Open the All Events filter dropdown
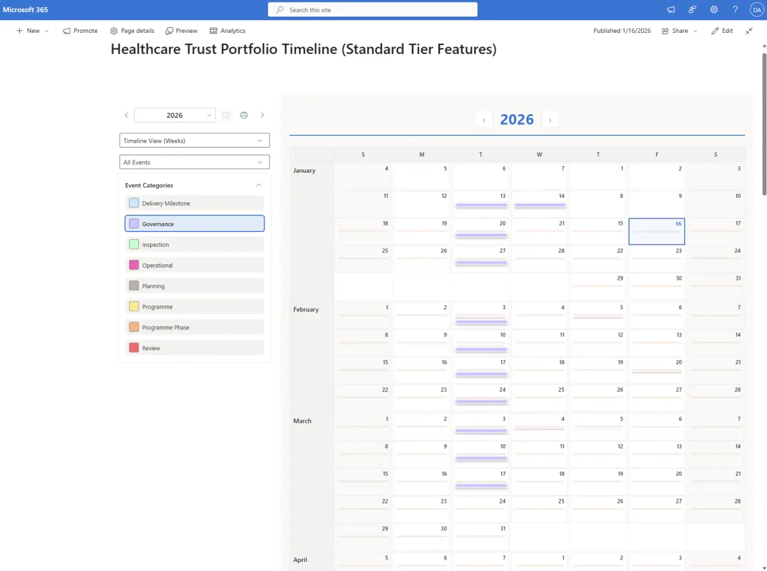 [x=194, y=162]
